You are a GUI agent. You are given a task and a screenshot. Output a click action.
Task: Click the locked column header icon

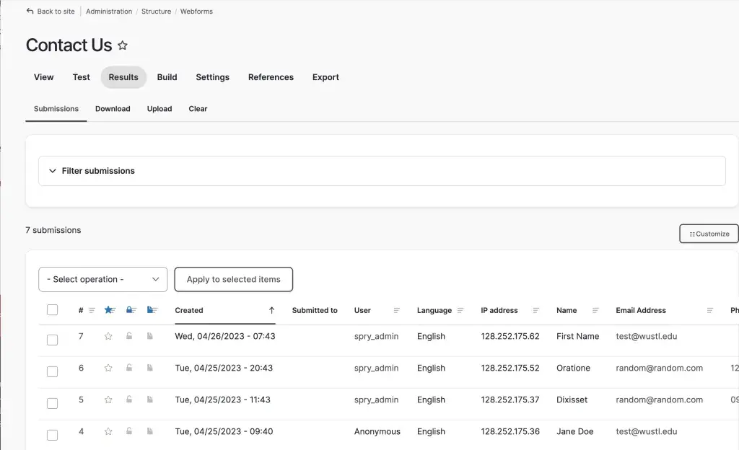131,310
